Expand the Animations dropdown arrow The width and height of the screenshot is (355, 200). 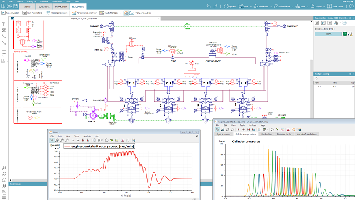click(x=271, y=7)
